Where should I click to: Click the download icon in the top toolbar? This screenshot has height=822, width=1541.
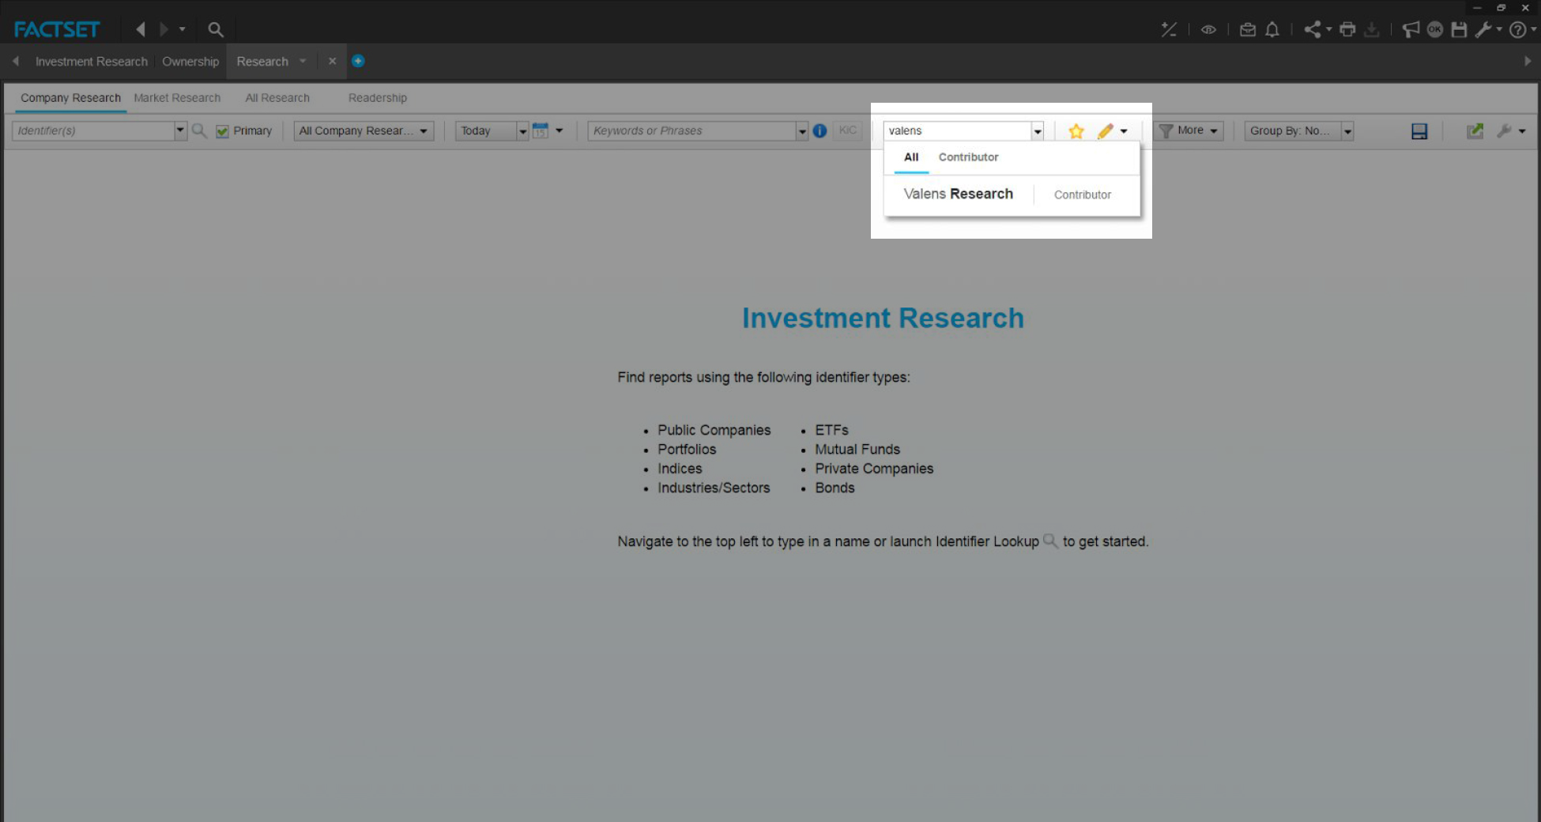point(1372,29)
